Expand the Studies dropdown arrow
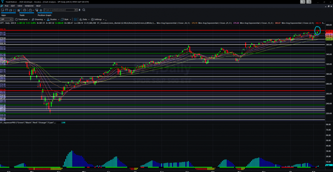This screenshot has width=333, height=172. [59, 19]
